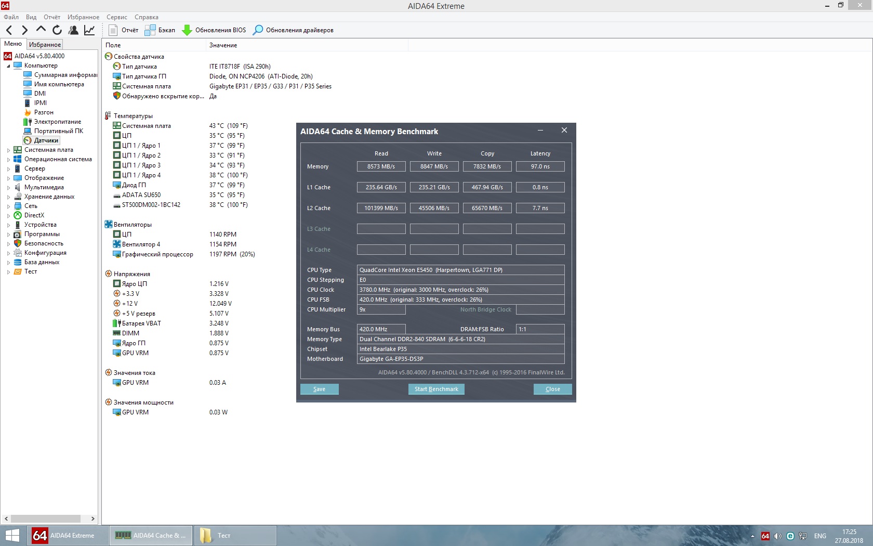873x546 pixels.
Task: Click Close button in the benchmark dialog
Action: click(553, 389)
